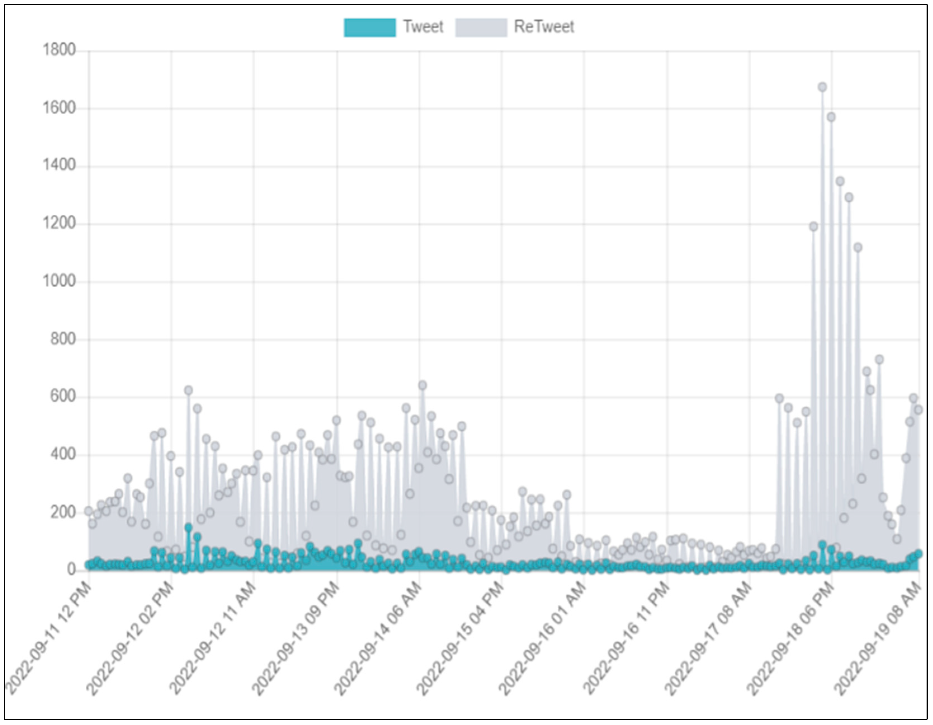Click the highest ReTweet peak point near 1680
933x725 pixels.
click(822, 87)
